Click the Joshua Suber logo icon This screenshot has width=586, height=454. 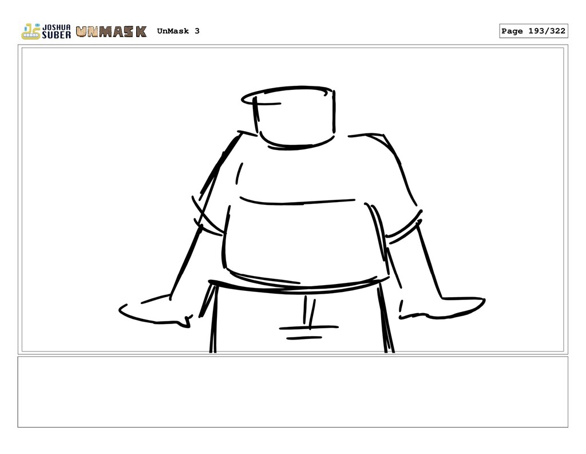[46, 31]
